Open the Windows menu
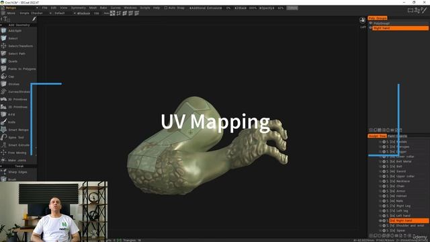 tap(130, 8)
